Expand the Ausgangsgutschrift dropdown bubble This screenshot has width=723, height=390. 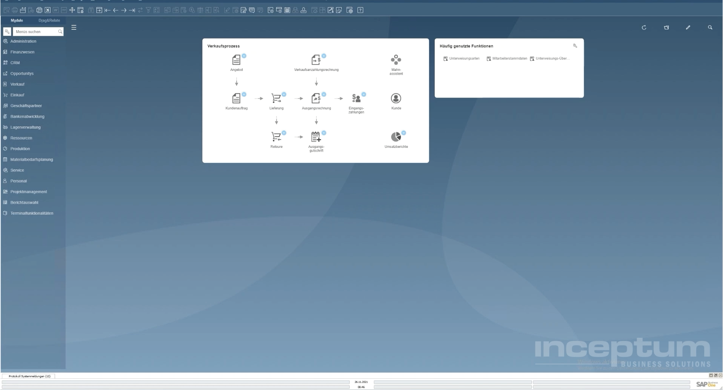pyautogui.click(x=324, y=133)
